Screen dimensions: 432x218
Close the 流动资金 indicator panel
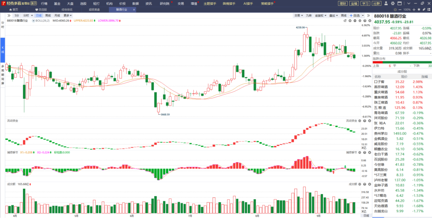(x=370, y=121)
